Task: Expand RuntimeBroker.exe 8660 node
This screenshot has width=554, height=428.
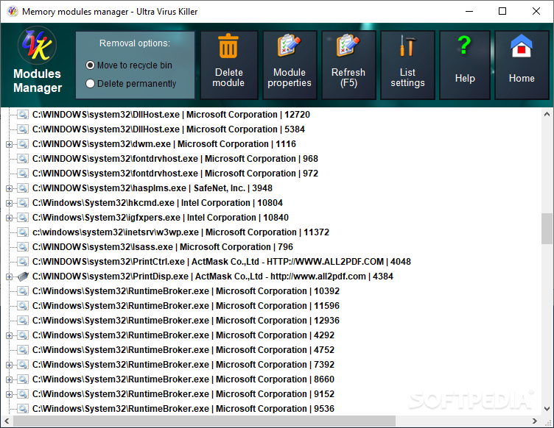Action: point(9,379)
